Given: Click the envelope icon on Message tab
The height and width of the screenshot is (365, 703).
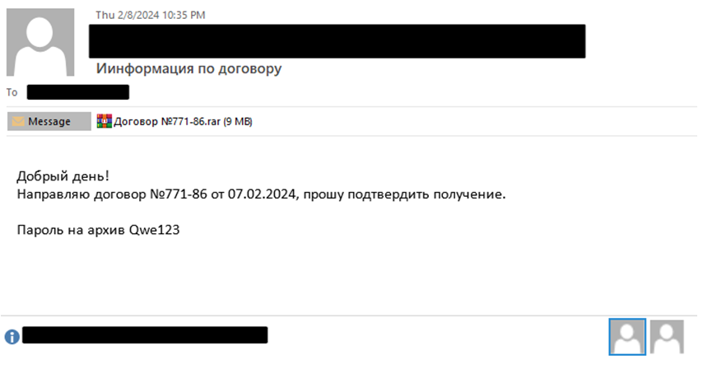Looking at the screenshot, I should 19,122.
